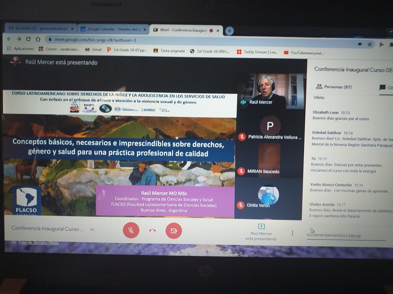Click the address bar with the meet.google.com URL

(201, 41)
